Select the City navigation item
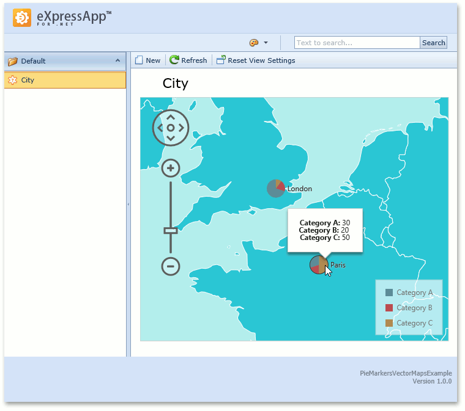465x411 pixels. [28, 80]
